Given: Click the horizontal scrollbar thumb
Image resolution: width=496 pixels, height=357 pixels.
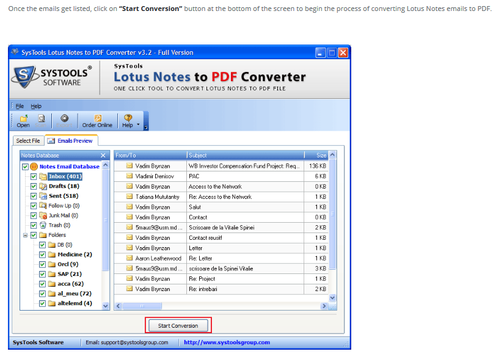Looking at the screenshot, I should [142, 306].
